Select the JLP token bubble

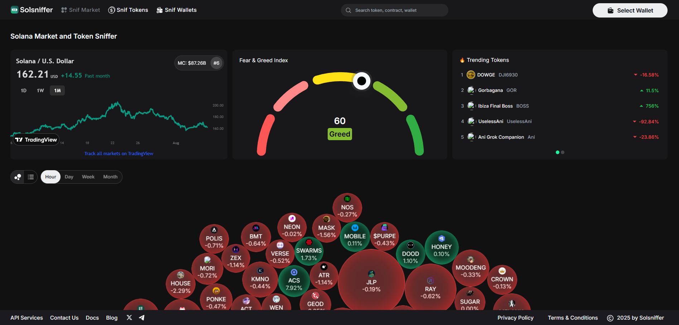(x=371, y=282)
